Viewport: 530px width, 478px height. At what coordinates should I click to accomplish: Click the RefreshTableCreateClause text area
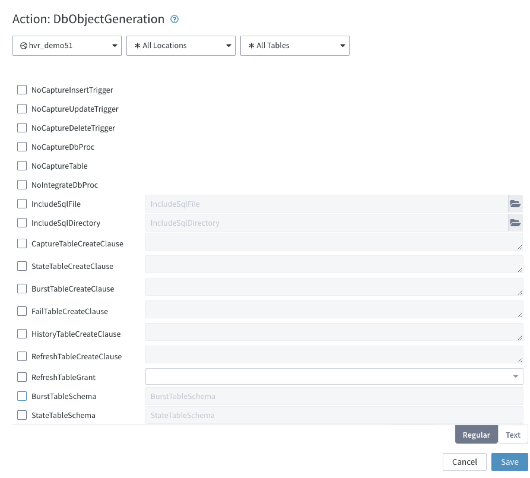[x=334, y=354]
